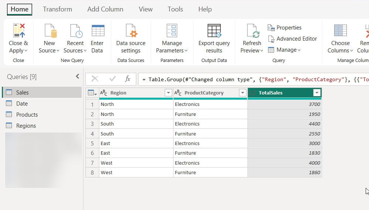
Task: Confirm the formula with checkmark
Action: [x=113, y=79]
